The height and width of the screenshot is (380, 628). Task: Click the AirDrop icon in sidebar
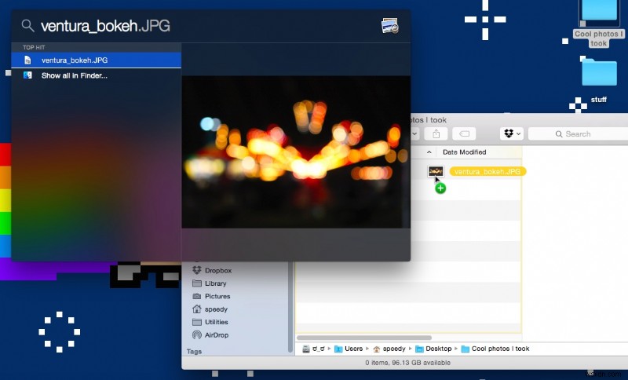197,334
